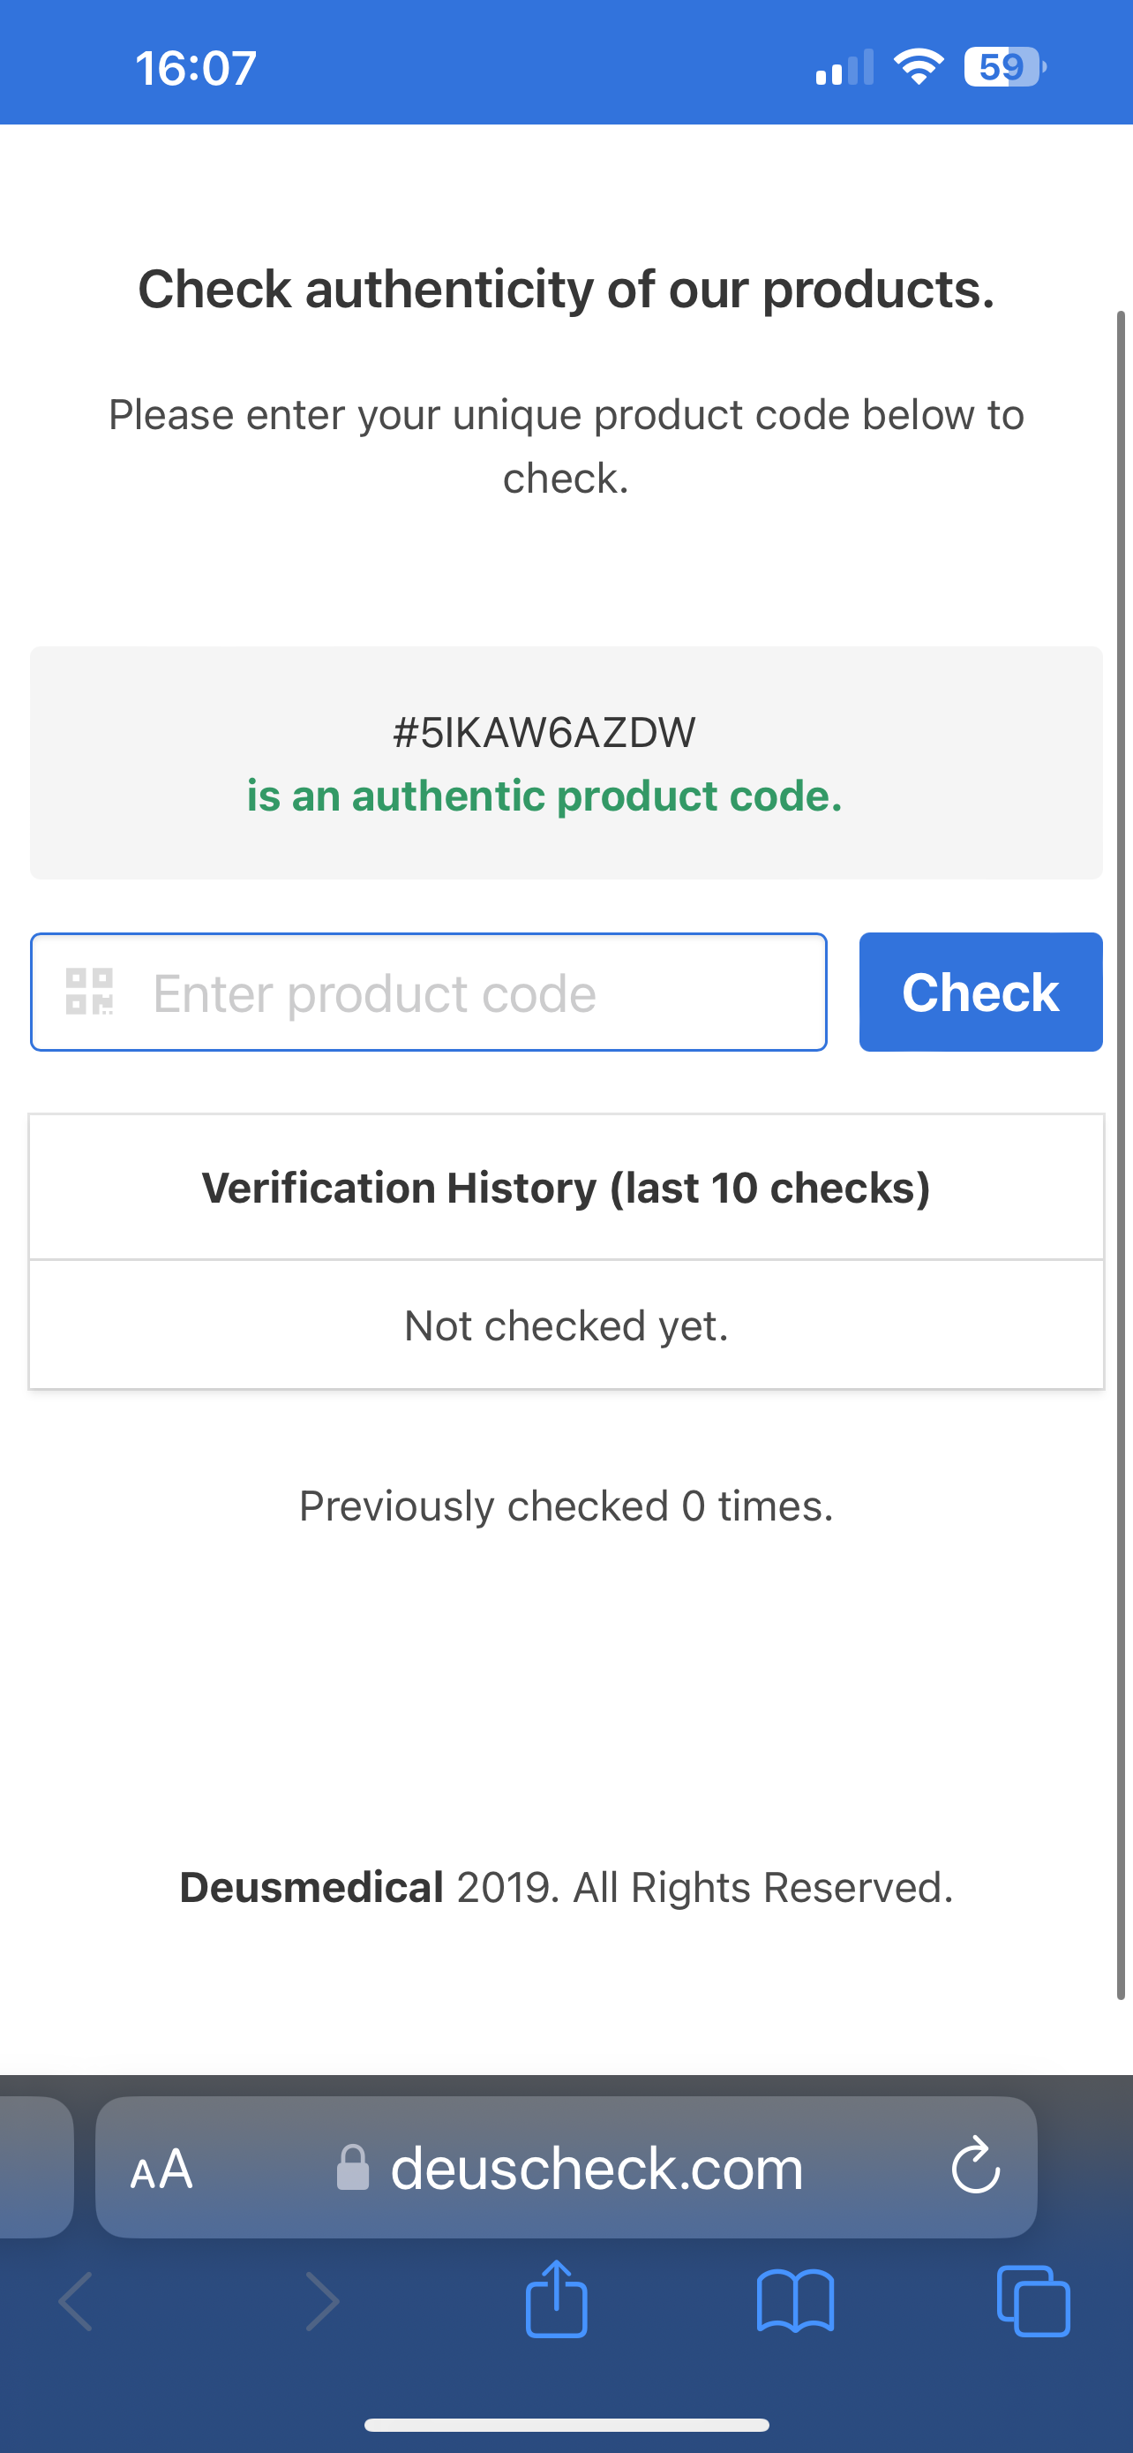
Task: Open the Safari share sheet
Action: tap(557, 2298)
